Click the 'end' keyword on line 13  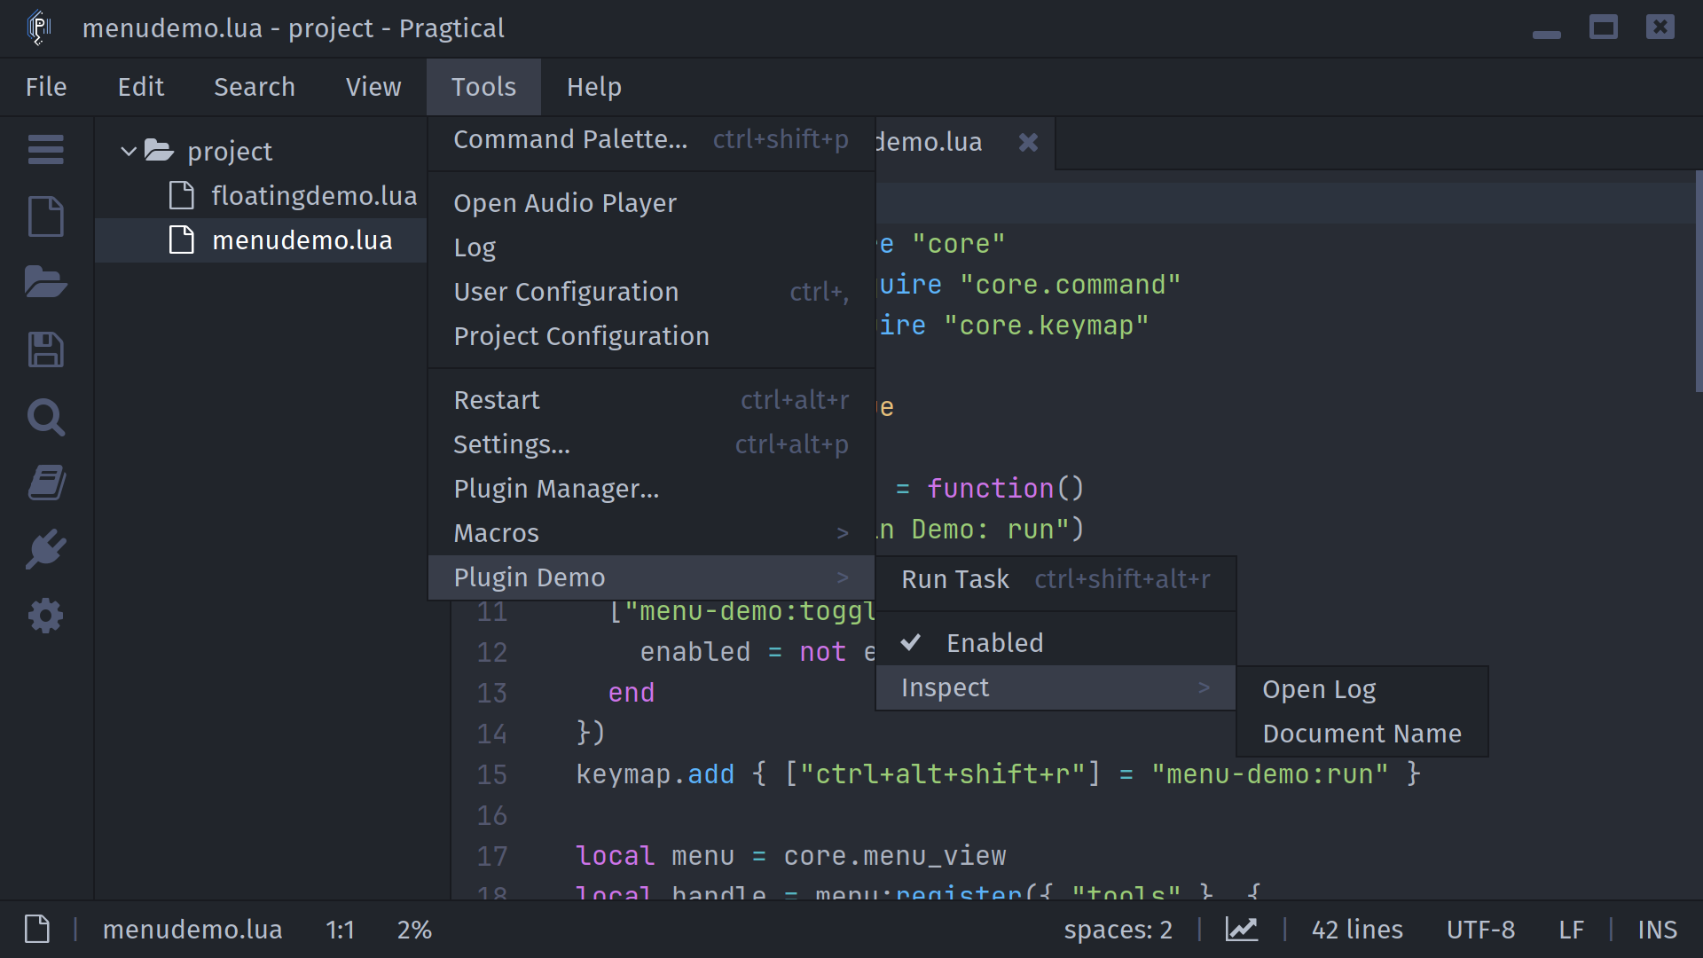(x=632, y=693)
